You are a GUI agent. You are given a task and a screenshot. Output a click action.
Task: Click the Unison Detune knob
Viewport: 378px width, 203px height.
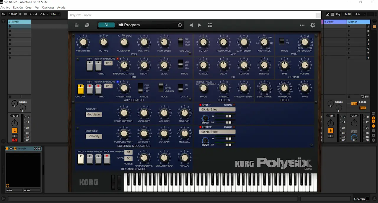[x=144, y=158]
